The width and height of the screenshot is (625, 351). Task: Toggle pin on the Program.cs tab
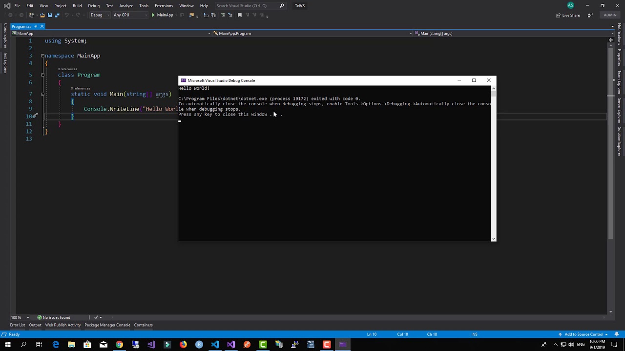[36, 26]
